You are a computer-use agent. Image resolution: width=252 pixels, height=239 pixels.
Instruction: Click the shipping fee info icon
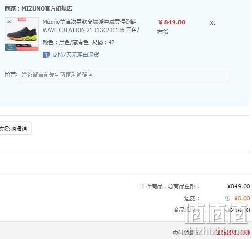[227, 198]
